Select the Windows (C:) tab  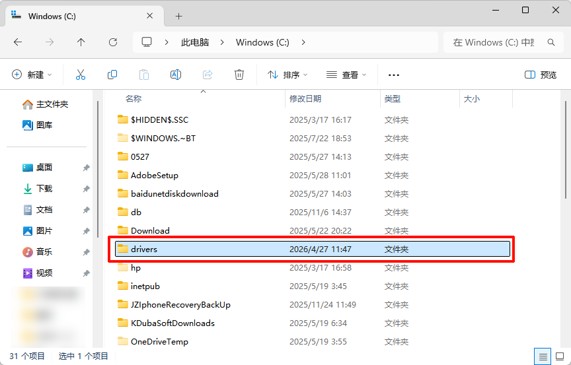85,17
